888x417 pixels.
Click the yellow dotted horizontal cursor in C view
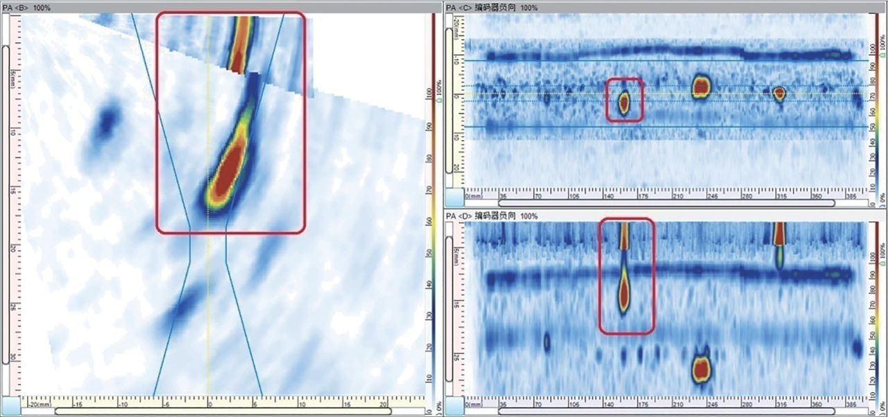666,94
